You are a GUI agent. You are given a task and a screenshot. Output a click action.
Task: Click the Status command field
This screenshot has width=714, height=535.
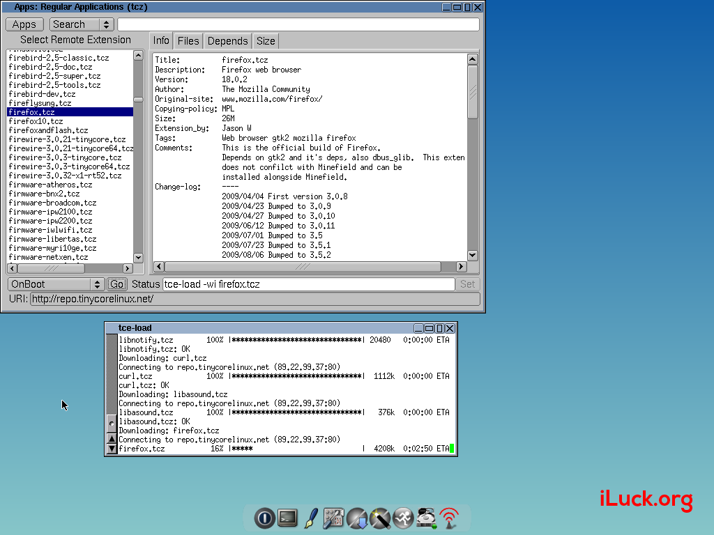(x=309, y=284)
